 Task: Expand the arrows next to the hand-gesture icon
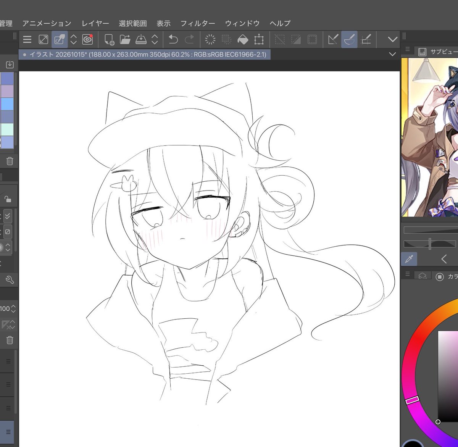pyautogui.click(x=74, y=39)
